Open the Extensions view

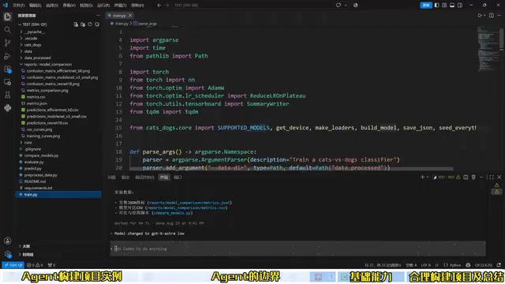pos(7,69)
